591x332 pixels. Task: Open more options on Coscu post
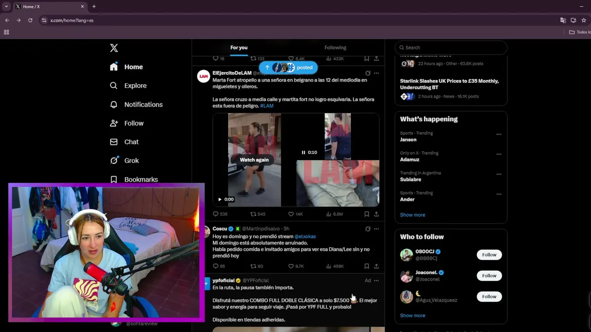click(x=376, y=229)
